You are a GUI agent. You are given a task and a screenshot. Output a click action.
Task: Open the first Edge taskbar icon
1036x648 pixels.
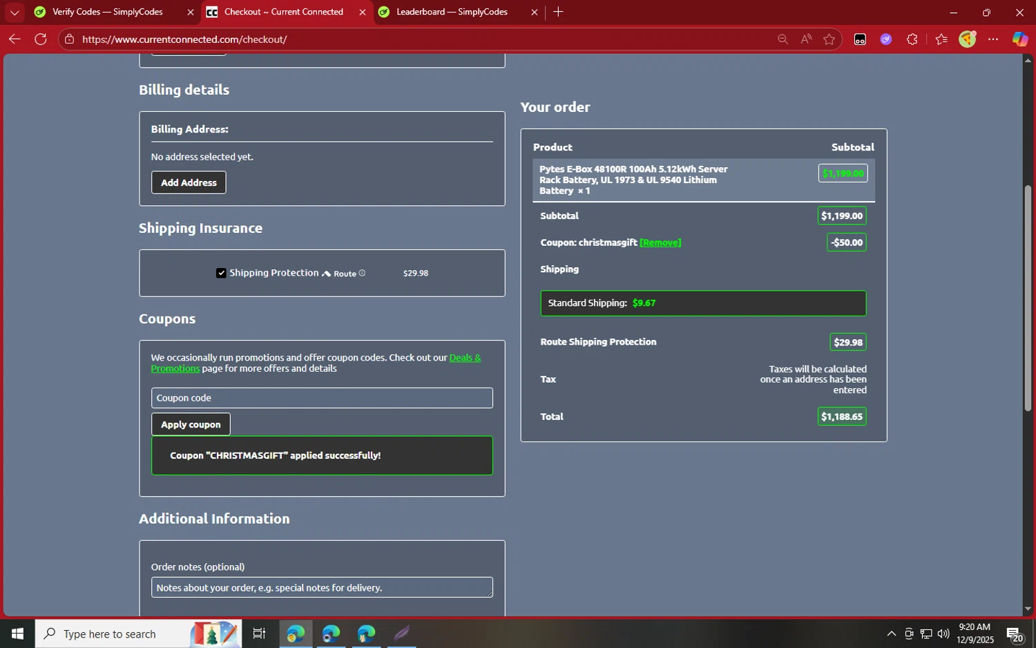(296, 633)
